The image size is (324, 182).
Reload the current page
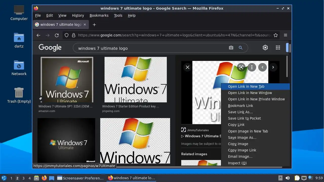pyautogui.click(x=57, y=35)
